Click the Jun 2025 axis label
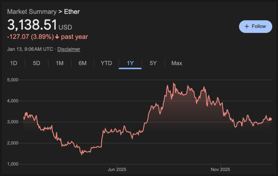This screenshot has height=176, width=278. point(117,169)
